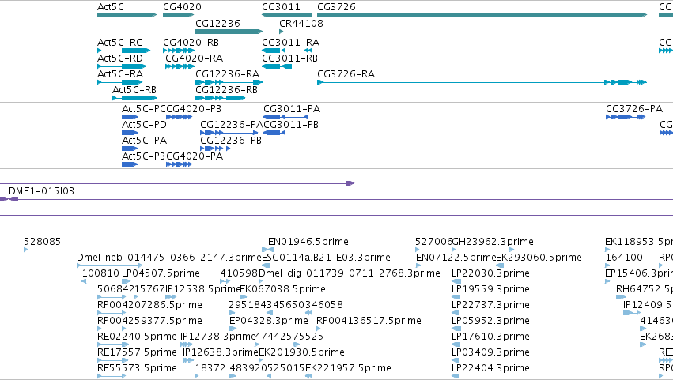Viewport: 673px width, 380px height.
Task: Click the Dmel_dig_011739_0711_2768.3prime label
Action: pos(350,273)
